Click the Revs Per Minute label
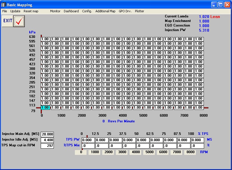Image resolution: width=232 pixels, height=170 pixels. point(121,121)
